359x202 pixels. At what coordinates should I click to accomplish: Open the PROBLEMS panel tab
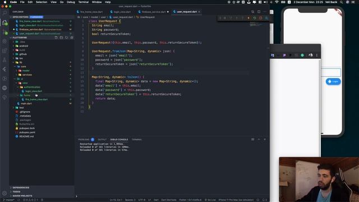(84, 140)
